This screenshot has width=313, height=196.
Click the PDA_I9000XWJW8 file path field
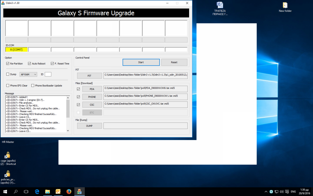click(x=146, y=89)
